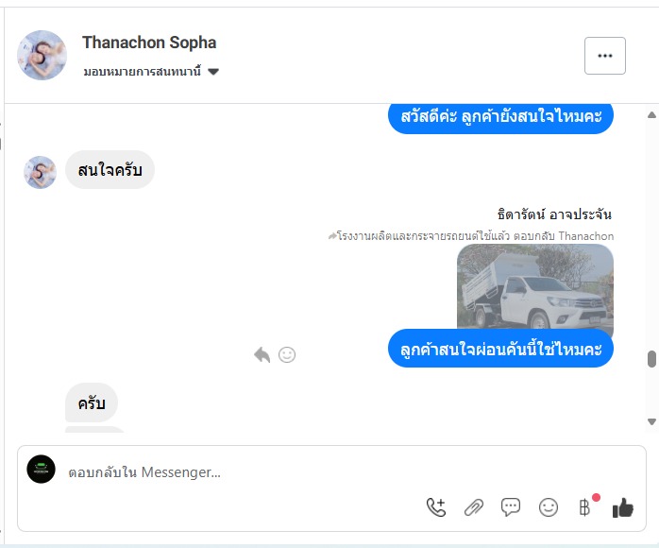Viewport: 659px width, 548px height.
Task: Click the scrollbar up arrow
Action: 651,114
